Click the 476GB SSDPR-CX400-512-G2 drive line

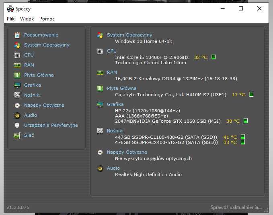pos(166,142)
